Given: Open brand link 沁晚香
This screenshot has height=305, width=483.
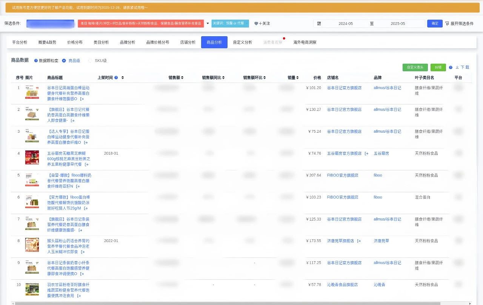Looking at the screenshot, I should click(379, 285).
